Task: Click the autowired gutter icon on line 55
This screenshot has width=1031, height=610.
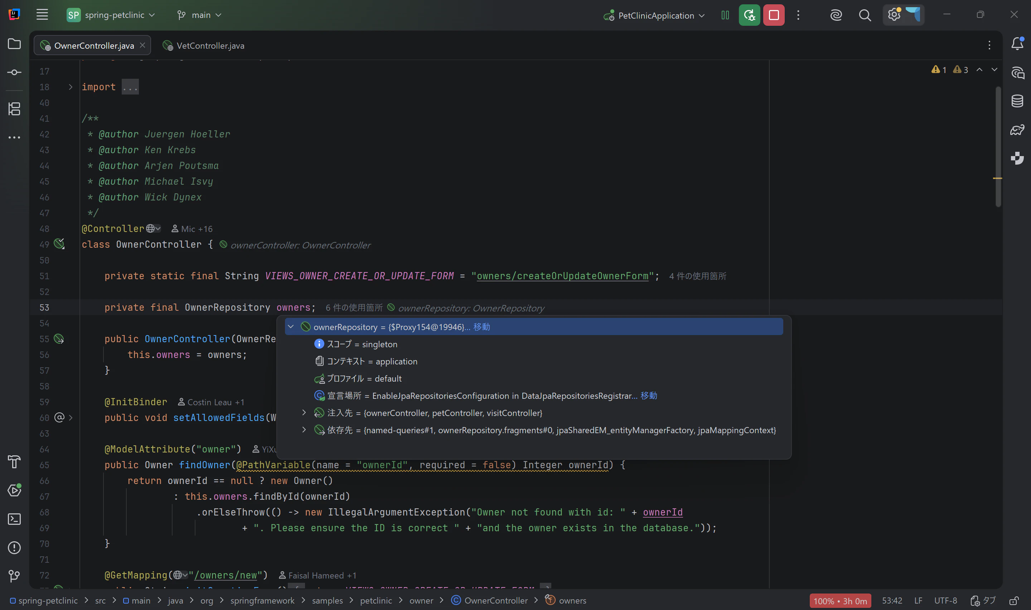Action: point(59,339)
